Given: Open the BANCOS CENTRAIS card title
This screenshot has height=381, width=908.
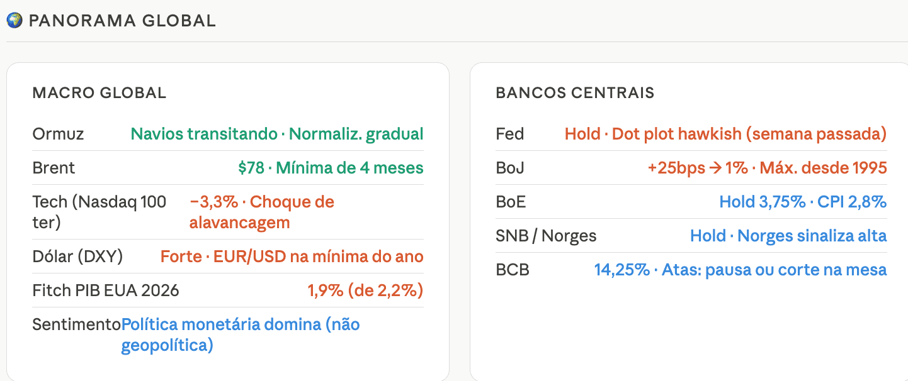Looking at the screenshot, I should coord(575,94).
